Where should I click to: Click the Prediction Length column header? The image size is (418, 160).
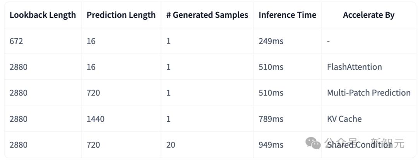point(121,15)
